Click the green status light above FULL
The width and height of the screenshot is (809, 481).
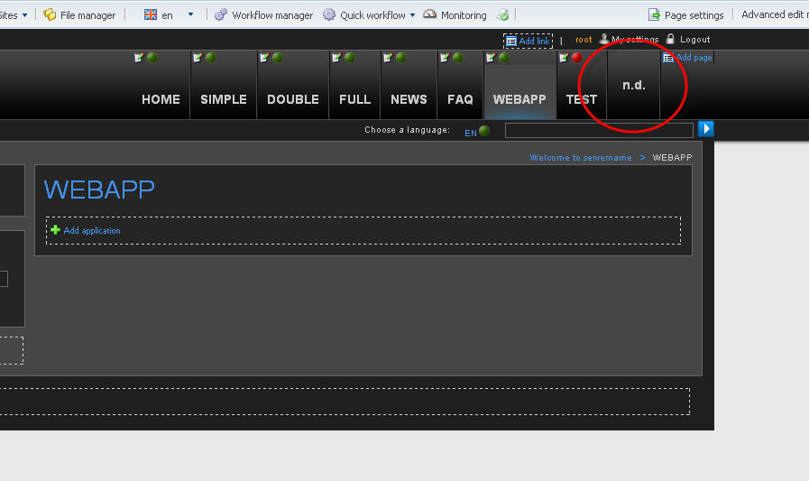pos(350,57)
